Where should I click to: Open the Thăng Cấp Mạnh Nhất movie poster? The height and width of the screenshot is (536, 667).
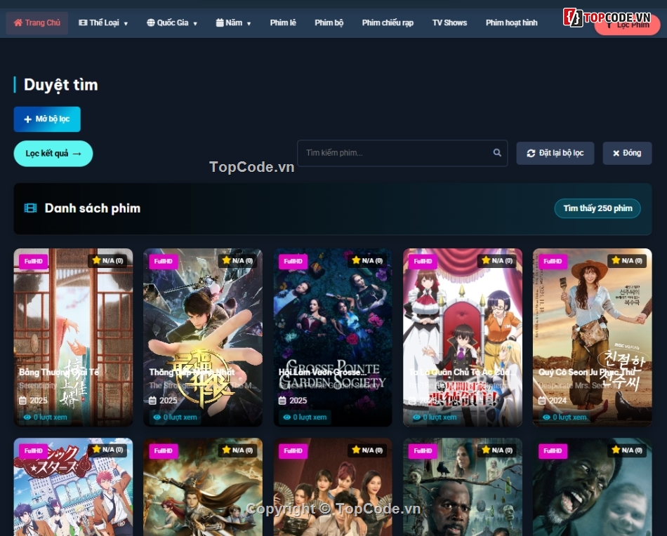pos(203,337)
